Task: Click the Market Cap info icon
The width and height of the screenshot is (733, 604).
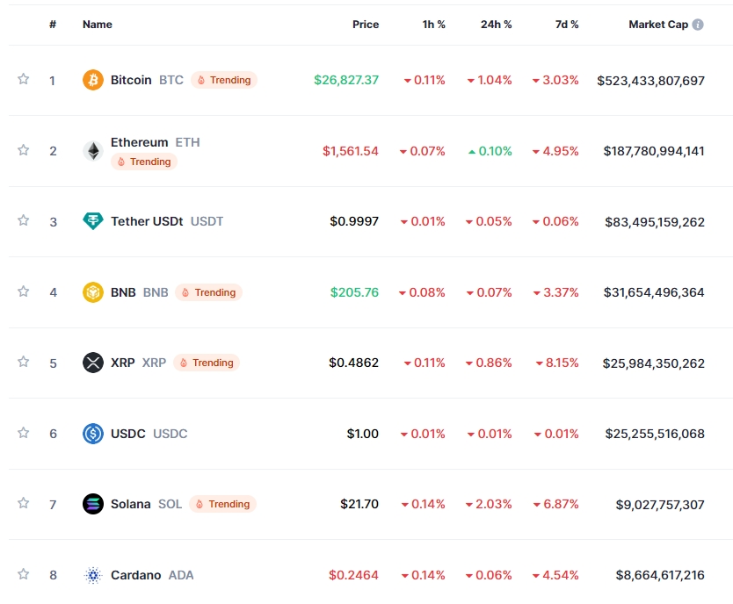Action: 698,25
